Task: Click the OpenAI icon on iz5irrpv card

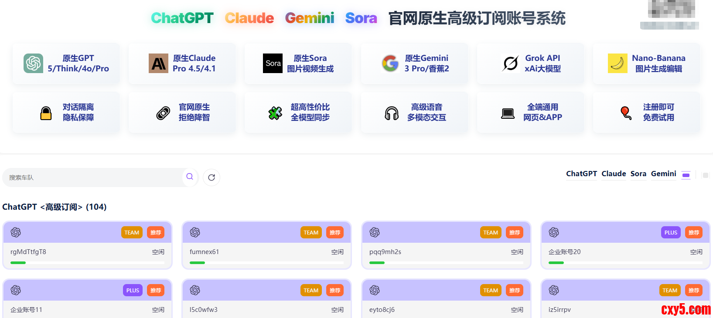Action: pos(554,290)
